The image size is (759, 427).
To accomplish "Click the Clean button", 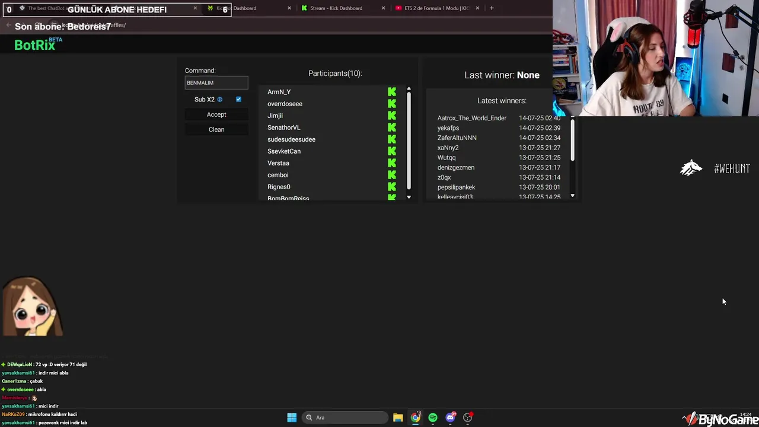I will pyautogui.click(x=216, y=129).
